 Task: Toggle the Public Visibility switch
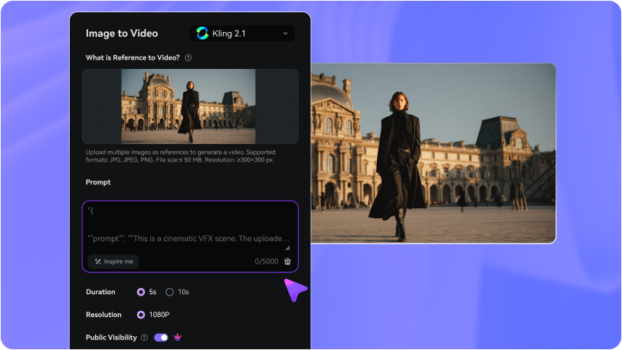[x=161, y=337]
